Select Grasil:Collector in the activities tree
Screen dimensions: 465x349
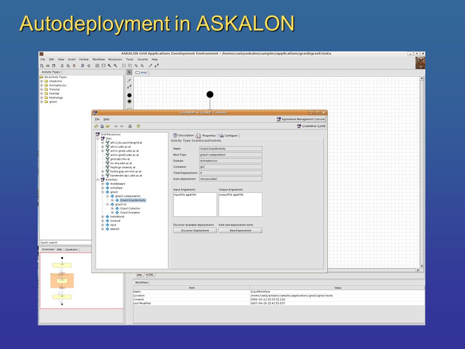tap(130, 208)
